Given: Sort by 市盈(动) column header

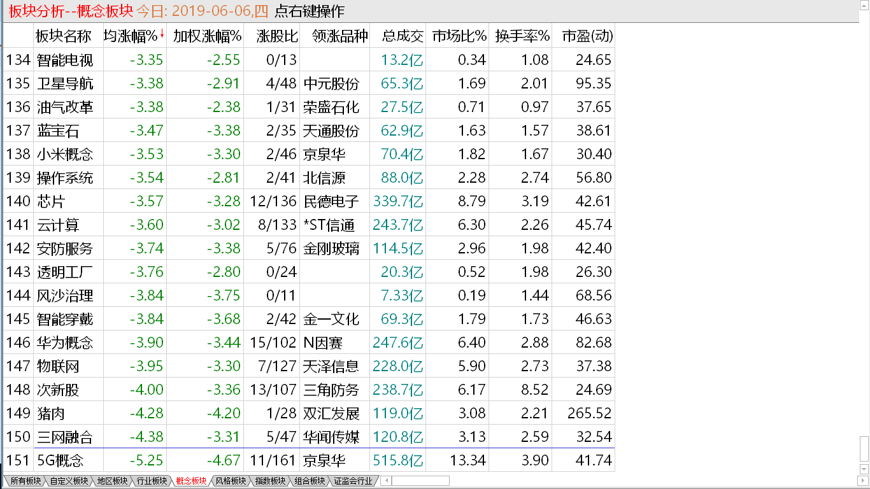Looking at the screenshot, I should [587, 36].
